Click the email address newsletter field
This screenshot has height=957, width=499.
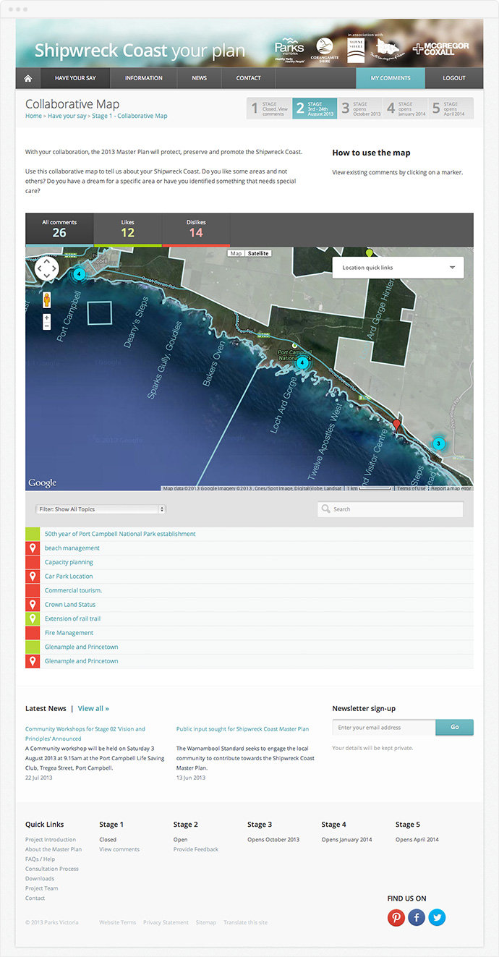[x=384, y=727]
